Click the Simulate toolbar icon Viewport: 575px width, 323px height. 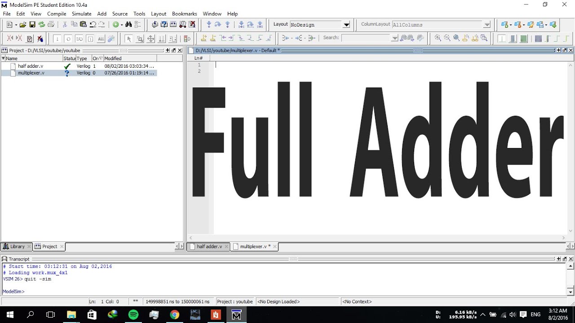click(183, 25)
